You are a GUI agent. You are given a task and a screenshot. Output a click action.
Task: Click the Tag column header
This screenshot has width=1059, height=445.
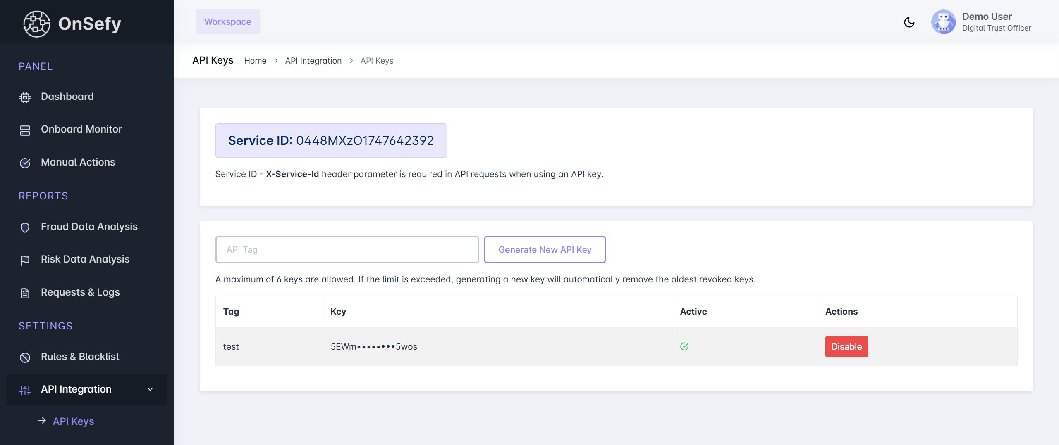(269, 312)
